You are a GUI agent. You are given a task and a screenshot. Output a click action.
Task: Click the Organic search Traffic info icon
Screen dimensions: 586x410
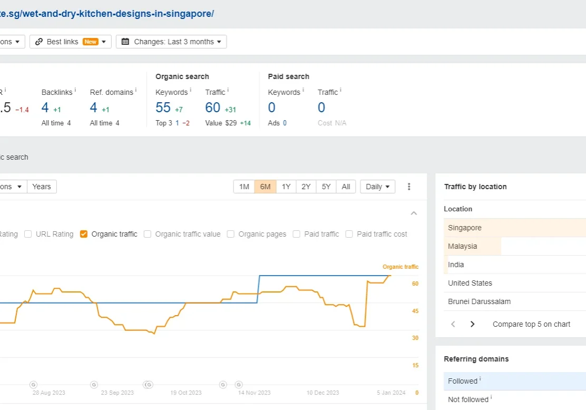[228, 90]
